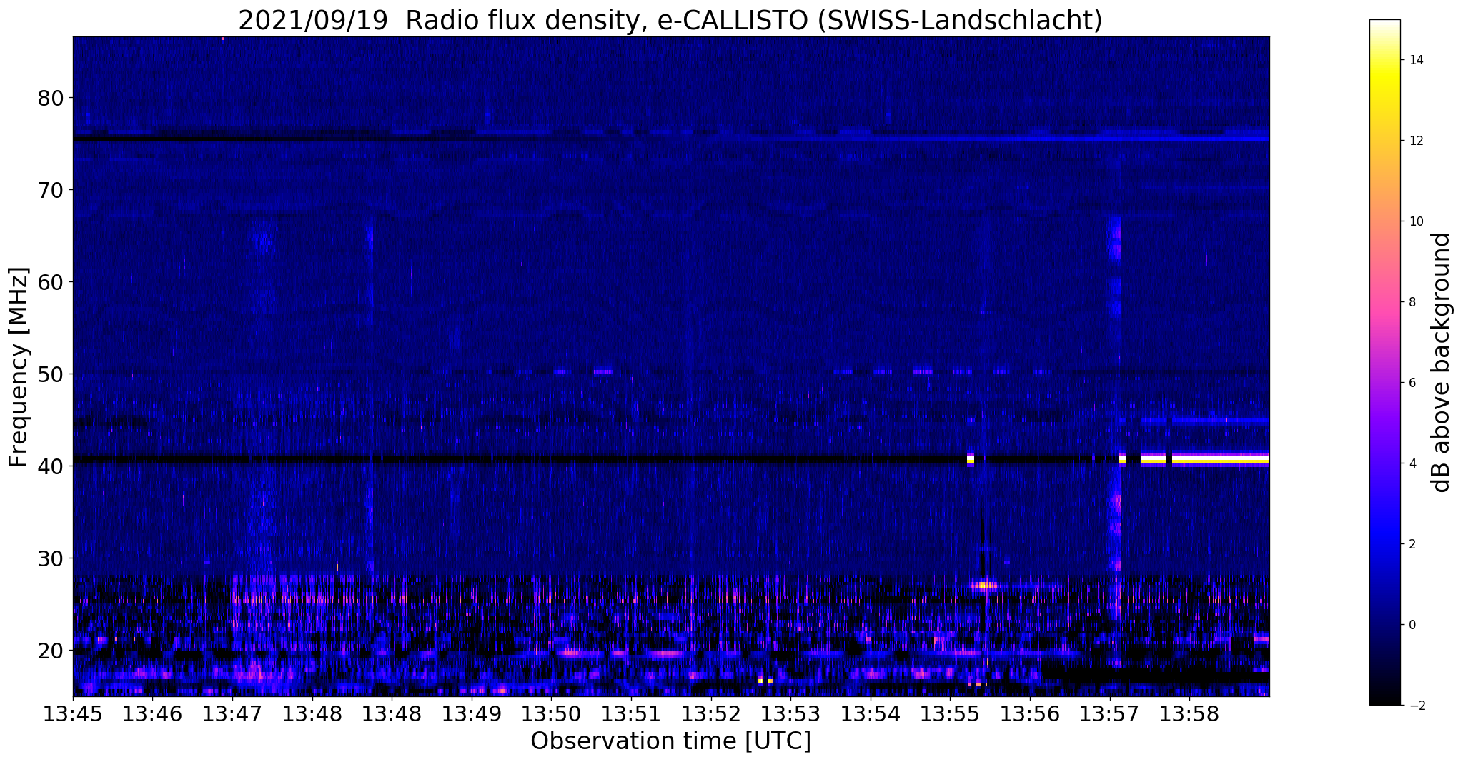This screenshot has width=1463, height=762.
Task: Click the 13:56 time tick label
Action: tap(1029, 714)
